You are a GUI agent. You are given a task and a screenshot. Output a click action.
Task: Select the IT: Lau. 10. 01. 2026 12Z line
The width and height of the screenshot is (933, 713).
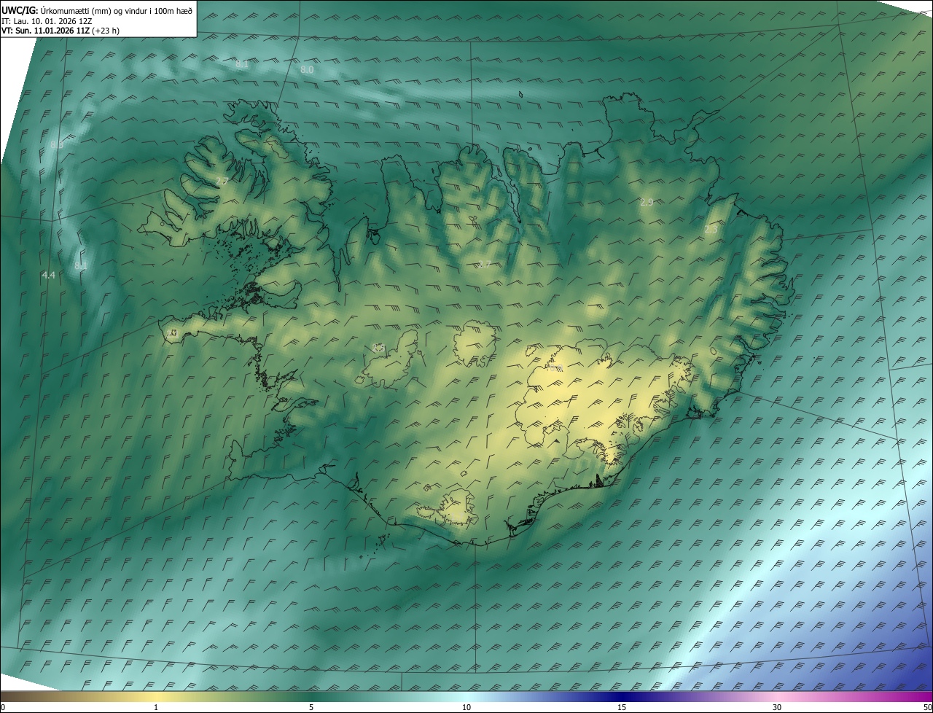pos(47,20)
